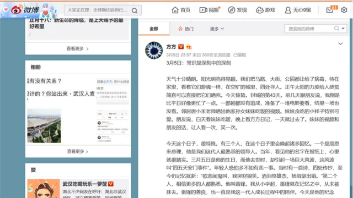This screenshot has width=353, height=198.
Task: Click the heart icon at top-left corner
Action: tap(6, 9)
